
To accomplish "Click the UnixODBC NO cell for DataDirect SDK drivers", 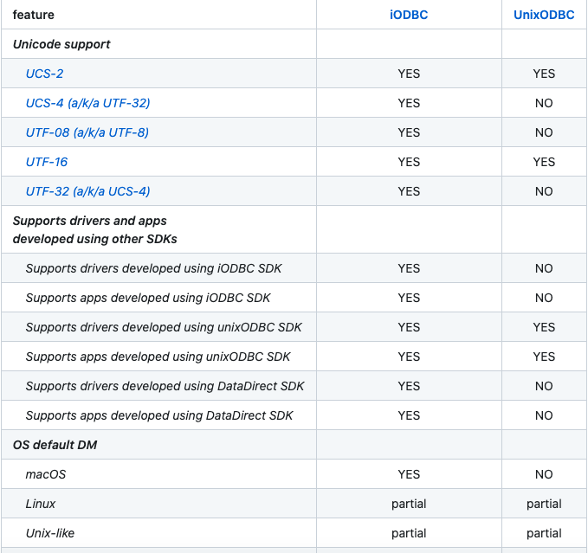I will click(x=544, y=386).
